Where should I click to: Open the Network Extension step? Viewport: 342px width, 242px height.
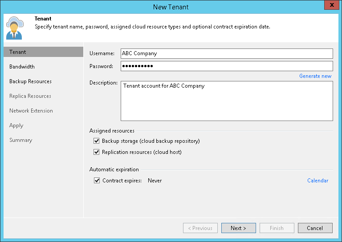pos(31,111)
